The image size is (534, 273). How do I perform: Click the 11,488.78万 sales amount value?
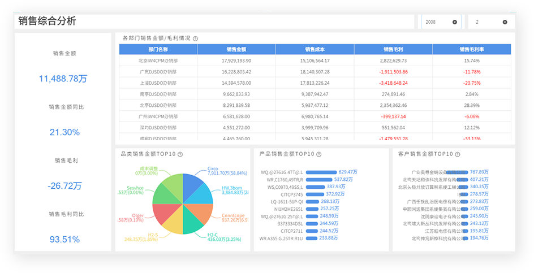point(63,79)
